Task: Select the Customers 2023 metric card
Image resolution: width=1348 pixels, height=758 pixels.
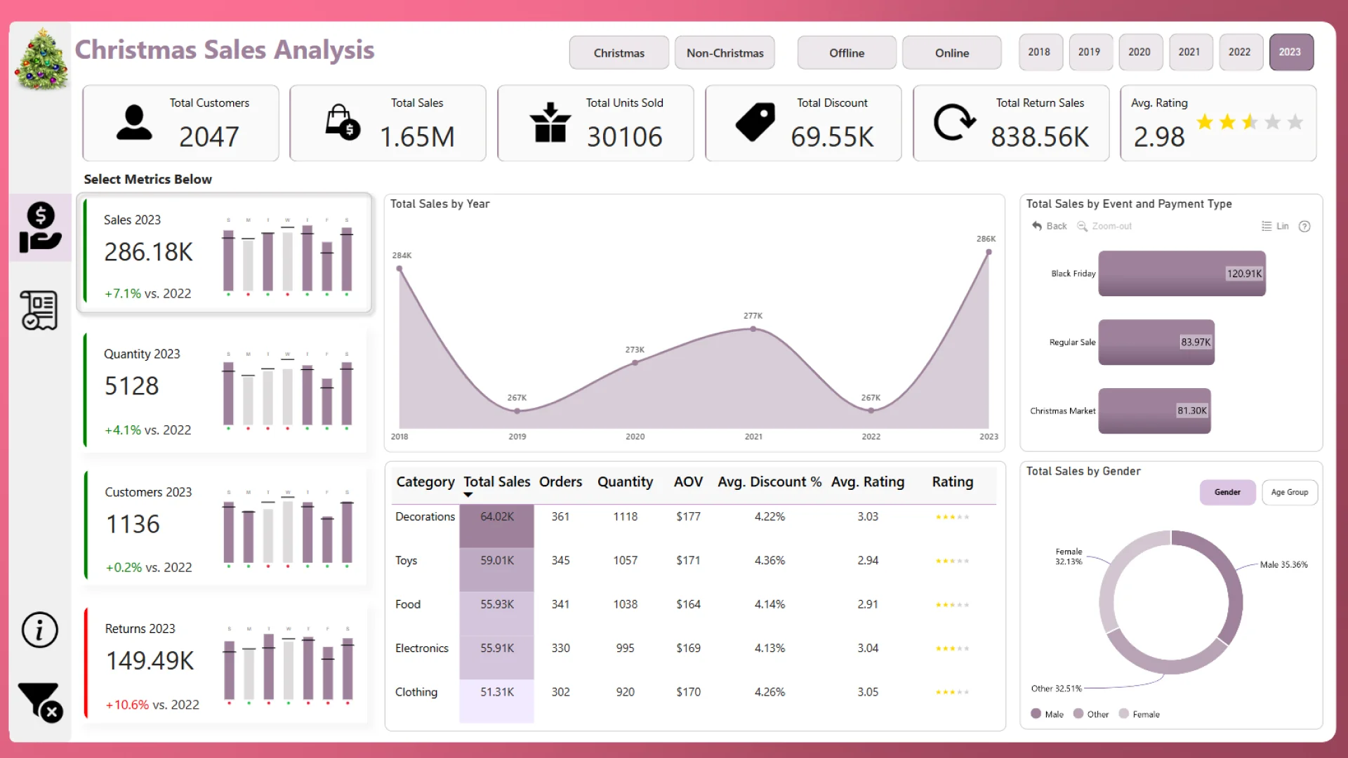Action: [225, 526]
